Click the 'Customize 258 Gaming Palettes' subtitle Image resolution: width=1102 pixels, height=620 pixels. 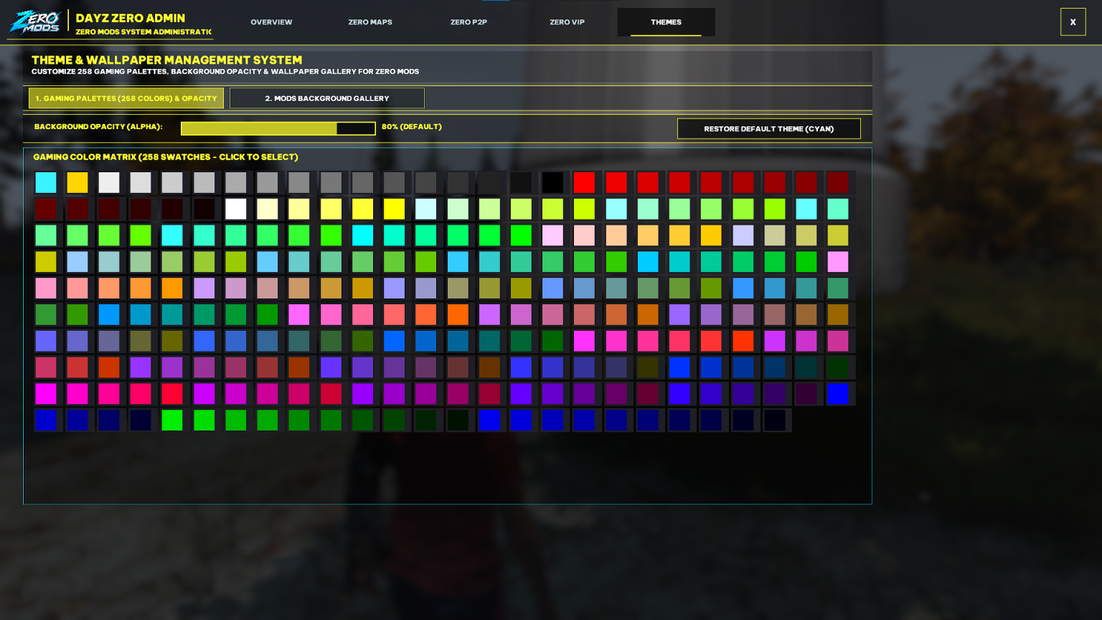click(x=225, y=72)
